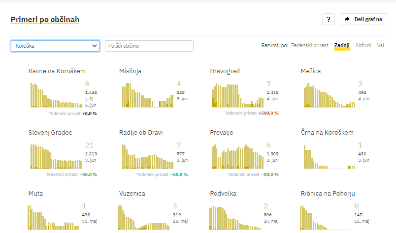Open the Koroška region dropdown

click(x=55, y=46)
